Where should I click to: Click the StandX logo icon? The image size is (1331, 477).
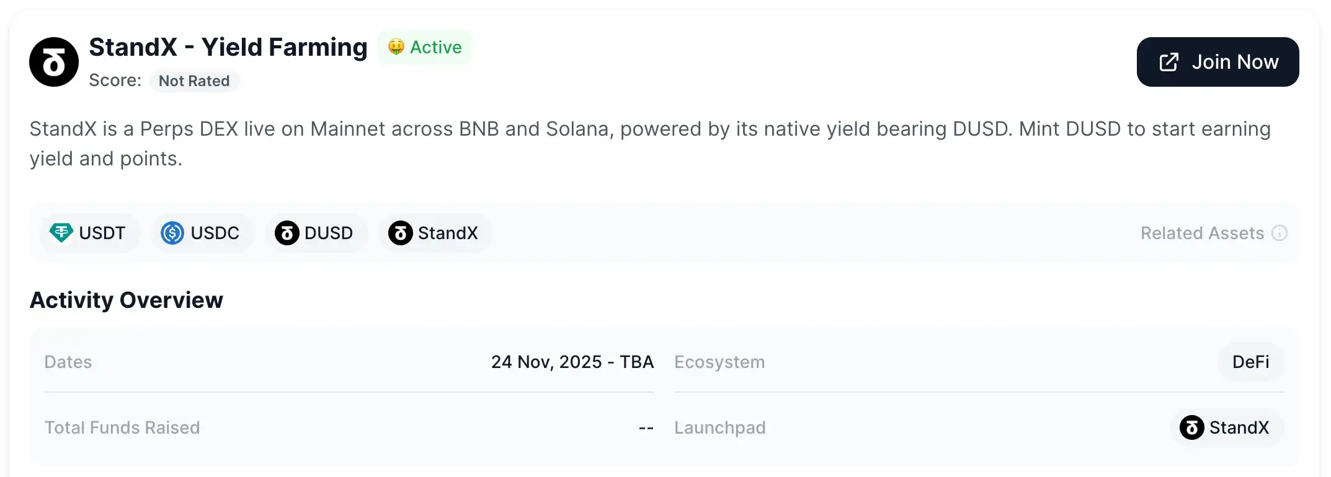click(54, 62)
